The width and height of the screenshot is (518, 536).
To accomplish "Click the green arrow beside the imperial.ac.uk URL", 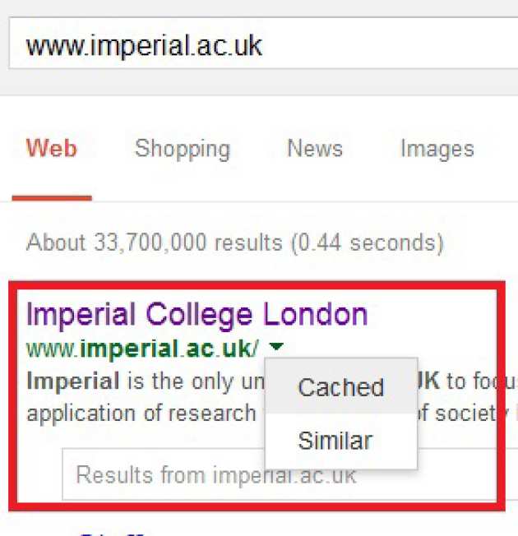I will click(277, 348).
